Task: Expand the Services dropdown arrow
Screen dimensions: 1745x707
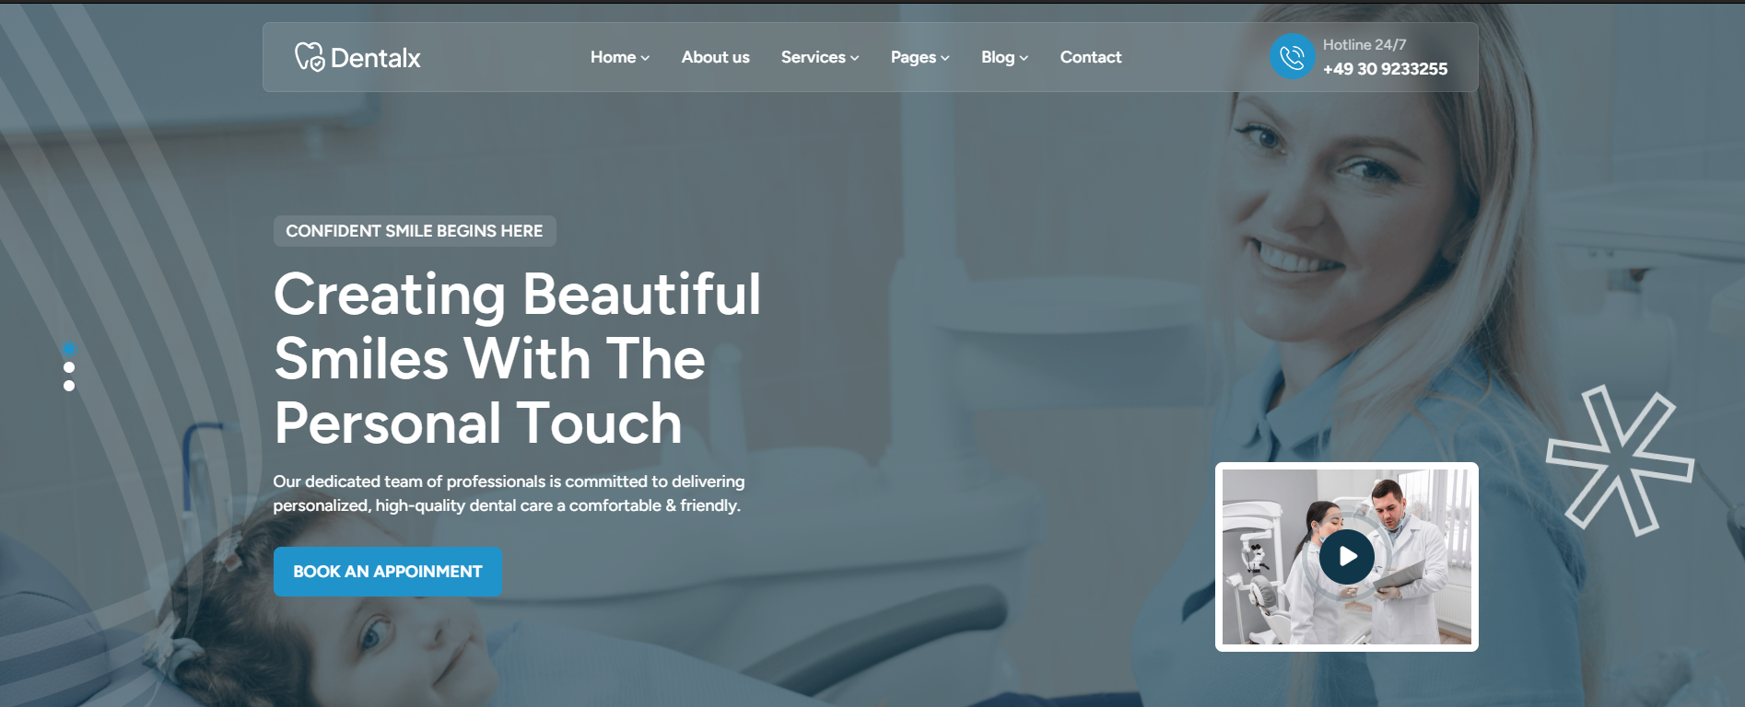Action: (854, 58)
